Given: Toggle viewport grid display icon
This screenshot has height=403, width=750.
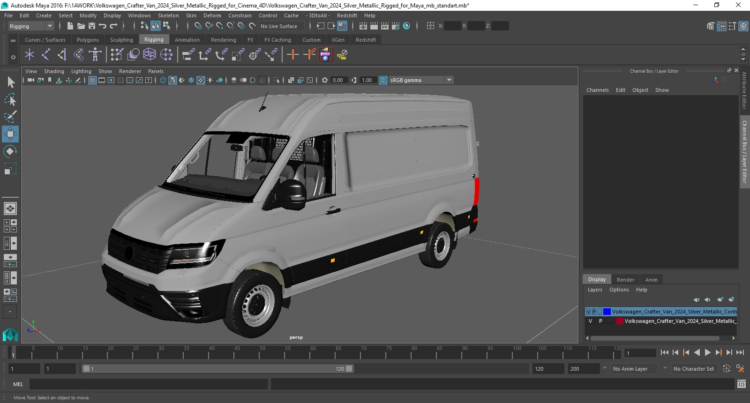Looking at the screenshot, I should pos(92,80).
